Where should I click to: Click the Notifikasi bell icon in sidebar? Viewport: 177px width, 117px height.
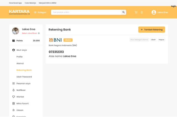coord(14,90)
